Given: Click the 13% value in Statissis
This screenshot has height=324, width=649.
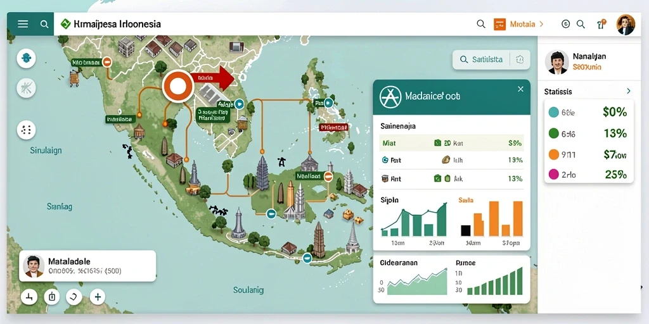Looking at the screenshot, I should 615,134.
